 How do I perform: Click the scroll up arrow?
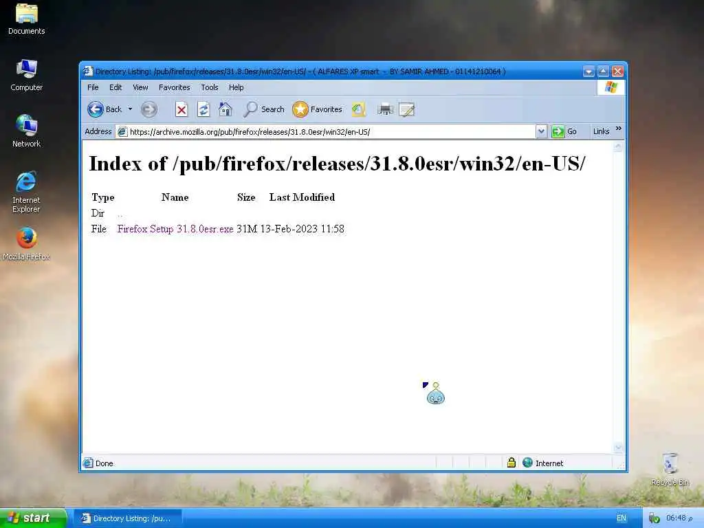click(618, 147)
